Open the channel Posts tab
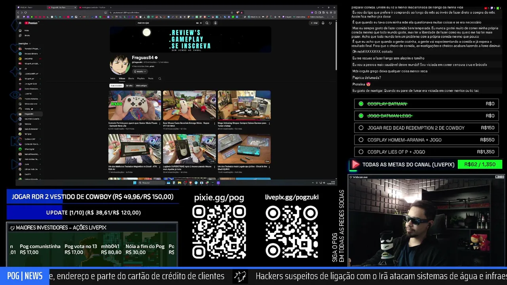 [151, 78]
